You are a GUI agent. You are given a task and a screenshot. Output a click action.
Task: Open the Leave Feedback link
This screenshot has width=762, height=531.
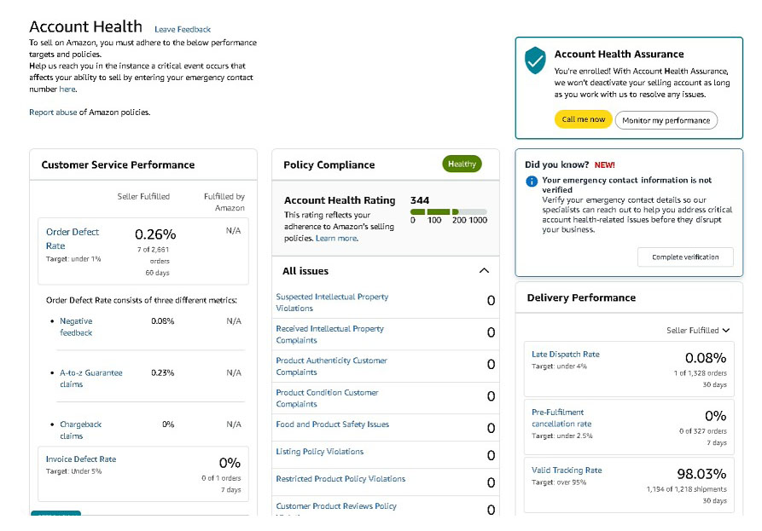(183, 30)
